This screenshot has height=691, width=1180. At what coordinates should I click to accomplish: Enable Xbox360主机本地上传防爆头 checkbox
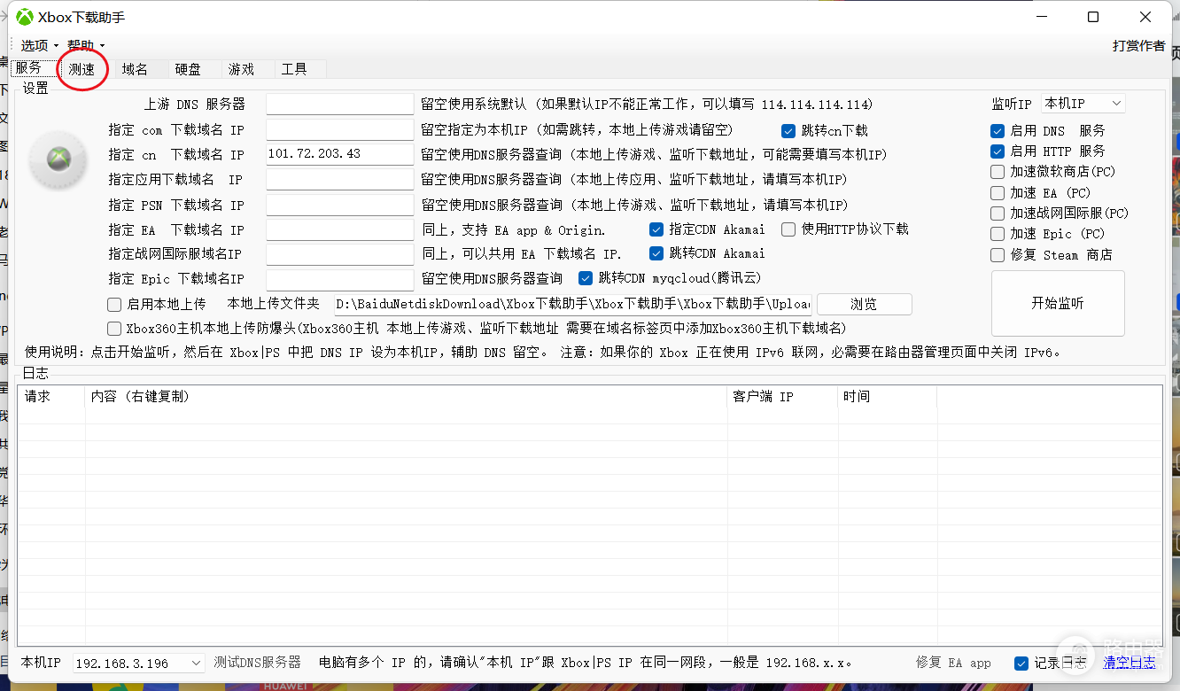coord(114,329)
